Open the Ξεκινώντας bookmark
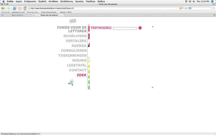The height and width of the screenshot is (135, 216). tap(5, 12)
